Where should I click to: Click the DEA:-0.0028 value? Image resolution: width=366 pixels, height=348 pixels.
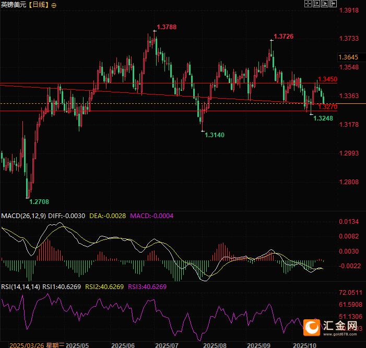(x=108, y=216)
